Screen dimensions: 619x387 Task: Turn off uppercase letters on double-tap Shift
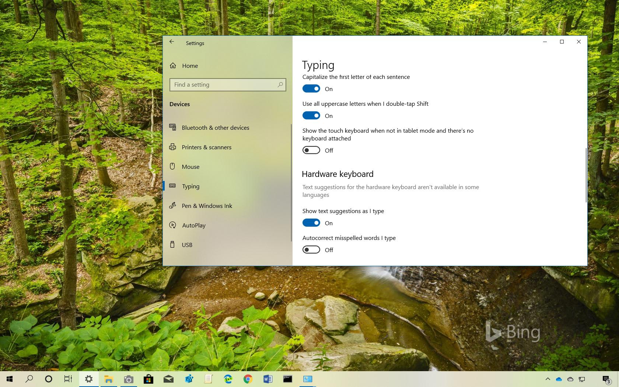pos(311,115)
